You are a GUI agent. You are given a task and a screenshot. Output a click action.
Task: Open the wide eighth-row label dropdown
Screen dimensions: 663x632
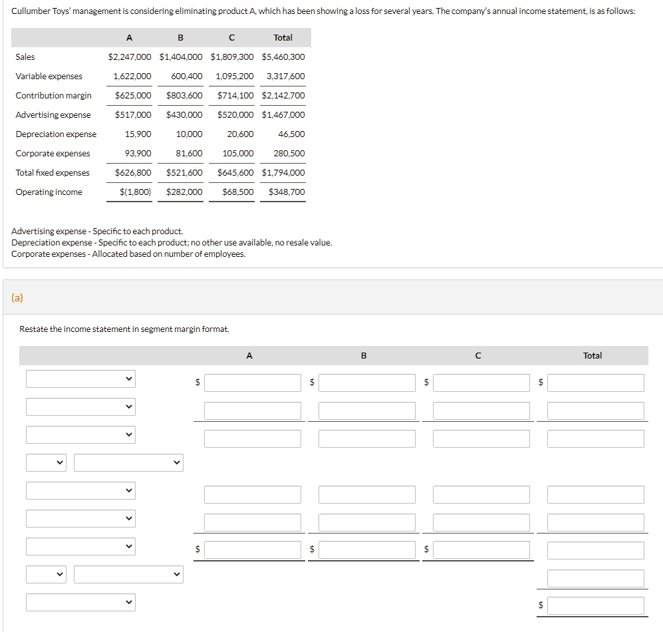point(128,574)
